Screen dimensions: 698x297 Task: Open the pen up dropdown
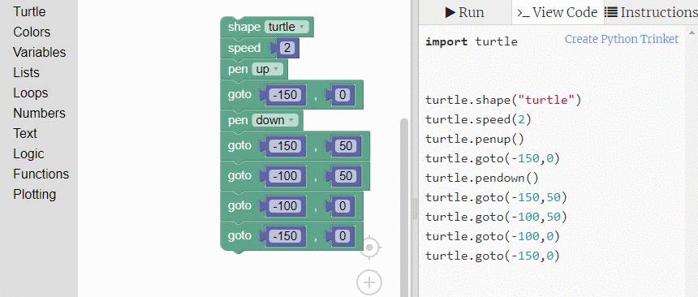point(267,70)
